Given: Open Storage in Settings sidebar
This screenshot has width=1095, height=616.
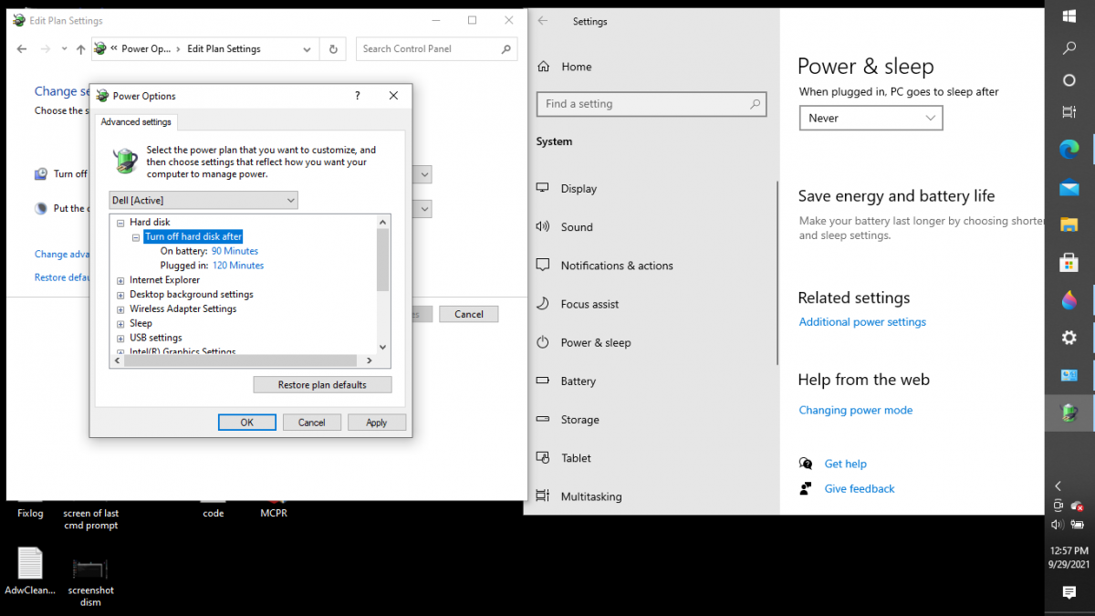Looking at the screenshot, I should (x=579, y=420).
